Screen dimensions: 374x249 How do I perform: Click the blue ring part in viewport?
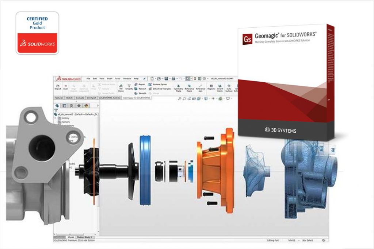[x=145, y=170]
